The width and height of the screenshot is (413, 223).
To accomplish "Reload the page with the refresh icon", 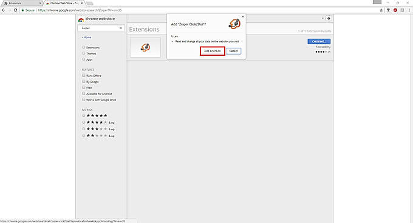I will click(16, 10).
